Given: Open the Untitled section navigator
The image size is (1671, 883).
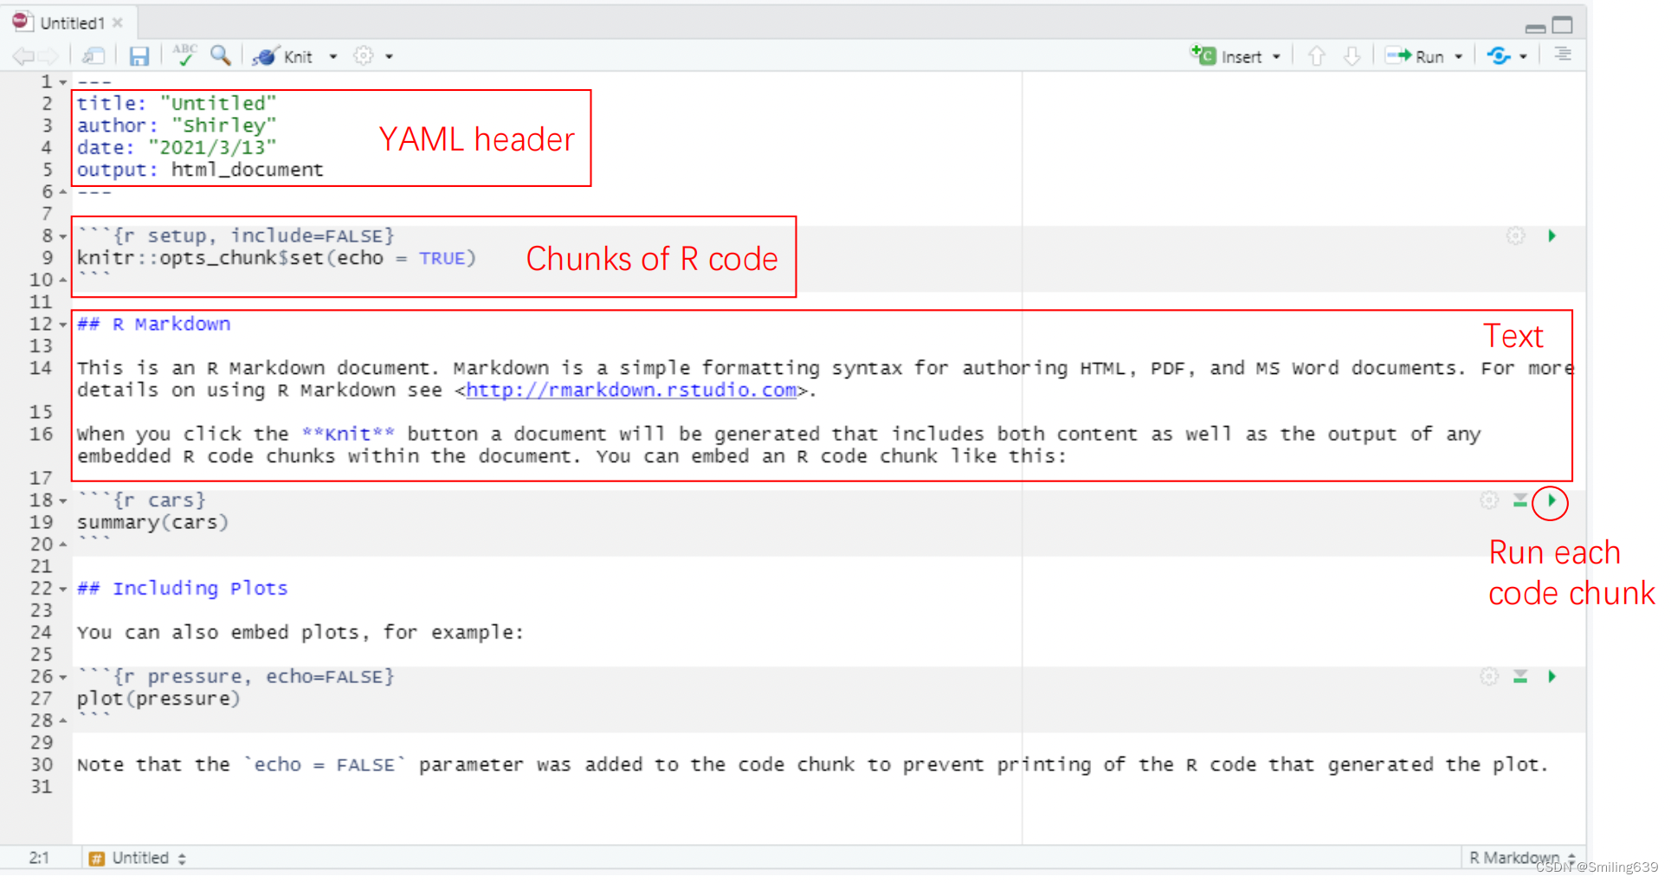Looking at the screenshot, I should pyautogui.click(x=139, y=858).
